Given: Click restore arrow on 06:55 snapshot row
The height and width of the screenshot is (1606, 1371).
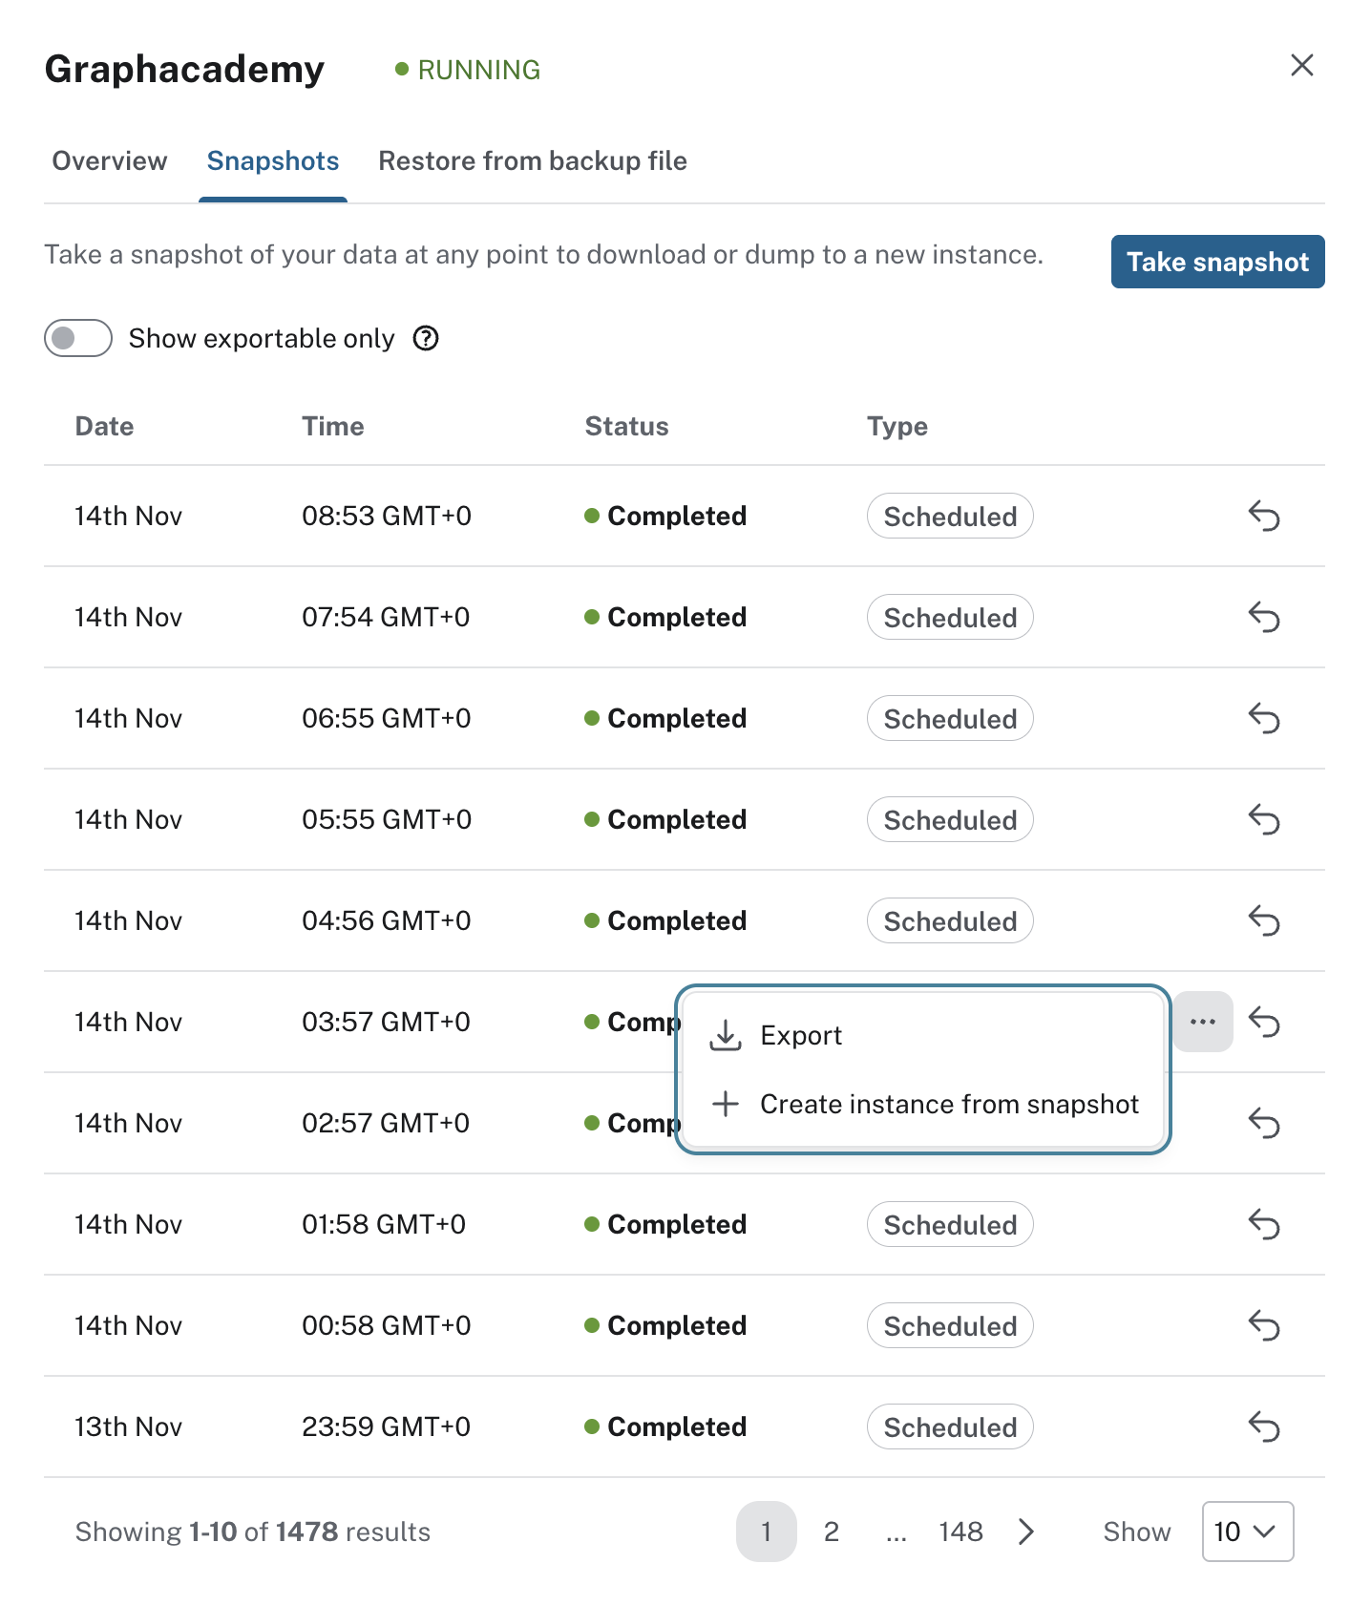Looking at the screenshot, I should [x=1263, y=718].
